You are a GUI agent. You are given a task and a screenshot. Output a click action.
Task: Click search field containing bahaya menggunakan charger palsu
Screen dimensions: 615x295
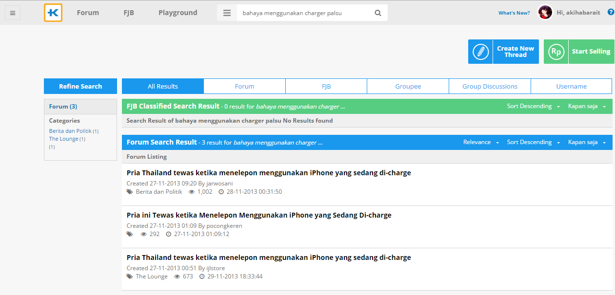pos(305,13)
